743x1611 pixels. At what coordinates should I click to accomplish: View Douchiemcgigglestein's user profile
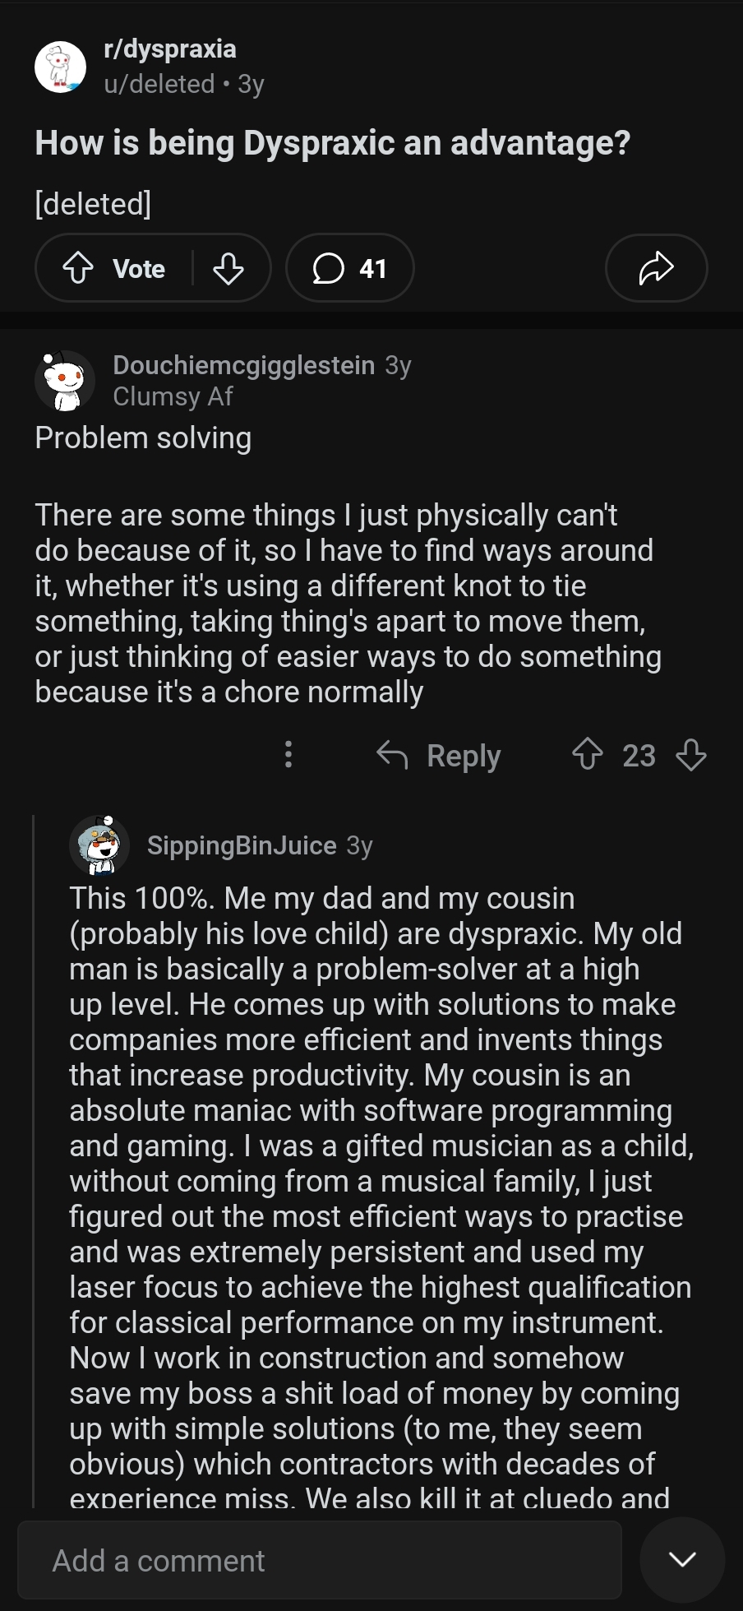(x=243, y=365)
